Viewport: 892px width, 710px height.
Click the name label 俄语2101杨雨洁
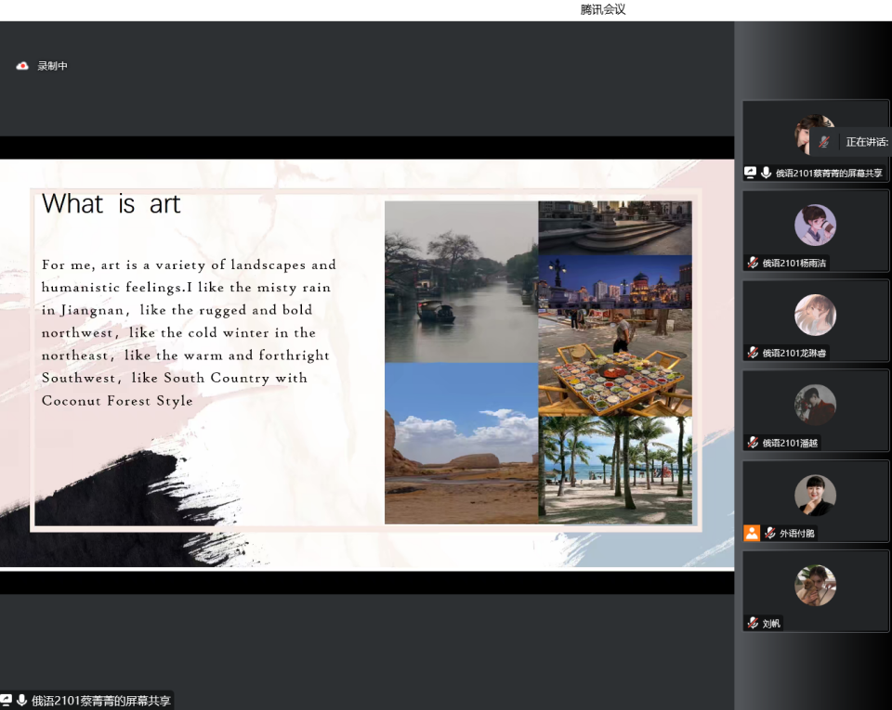pos(794,263)
